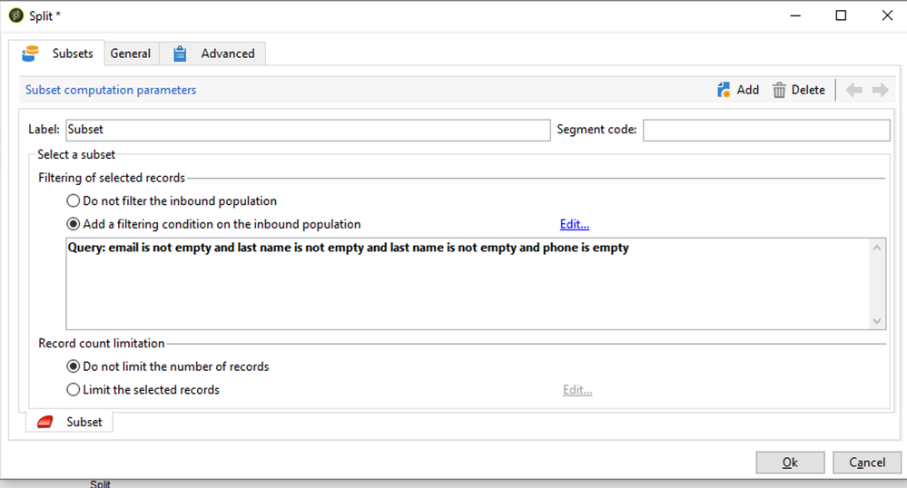Click the red Subset icon at bottom
Screen dimensions: 907x488
point(45,422)
